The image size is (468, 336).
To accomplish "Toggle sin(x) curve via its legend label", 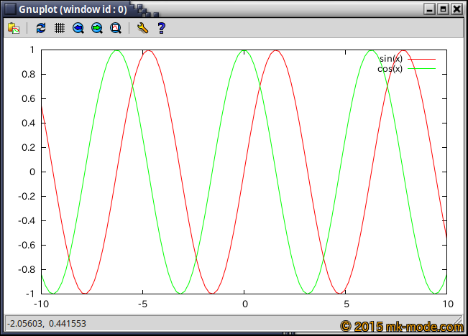I will point(390,58).
